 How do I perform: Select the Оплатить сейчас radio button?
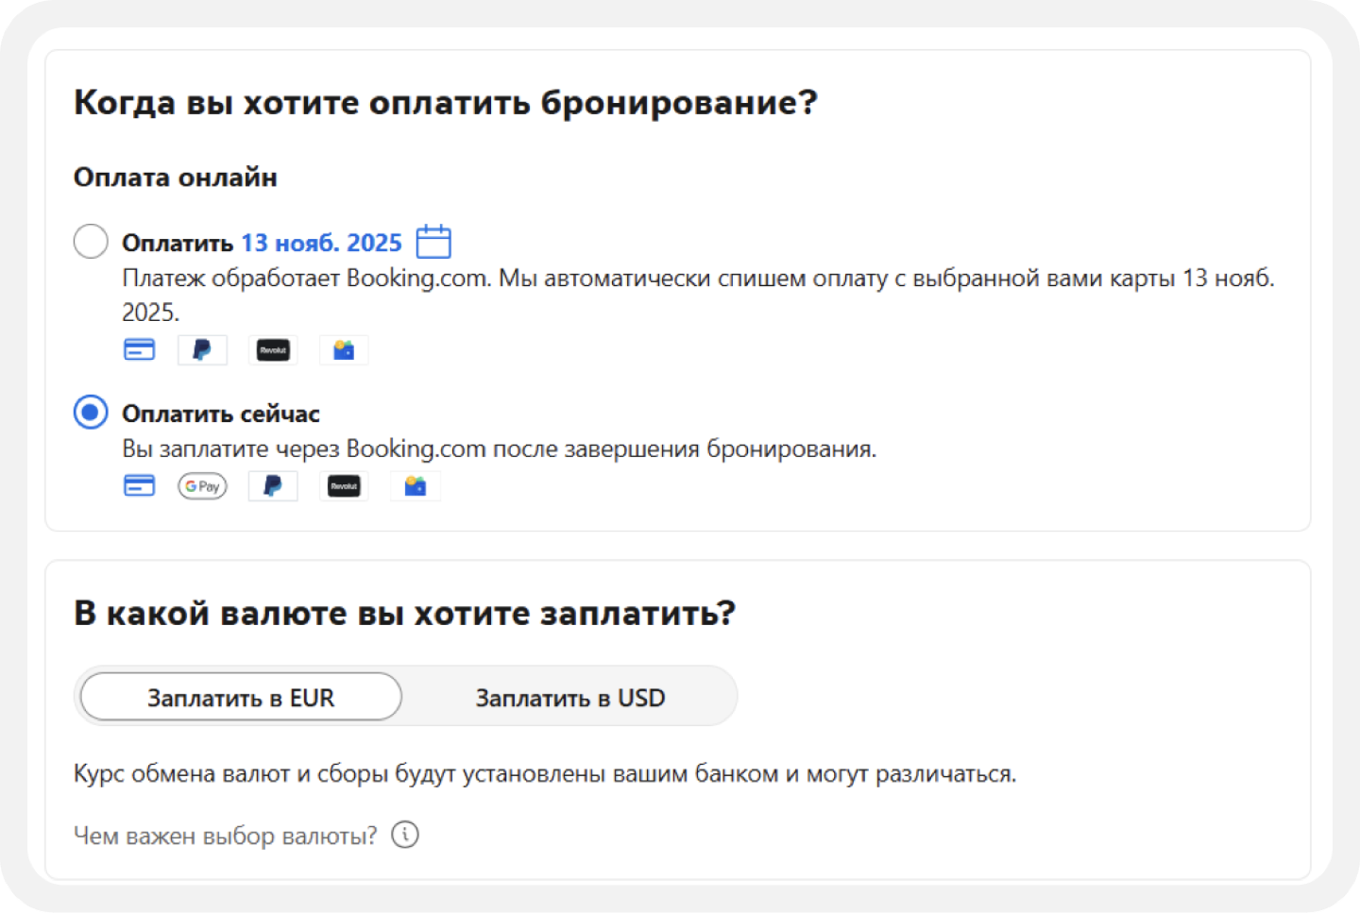tap(91, 413)
